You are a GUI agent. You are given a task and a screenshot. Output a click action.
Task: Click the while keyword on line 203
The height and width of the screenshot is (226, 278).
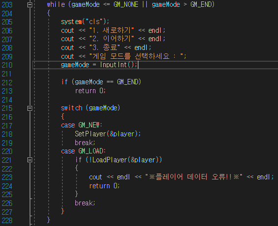(x=56, y=4)
